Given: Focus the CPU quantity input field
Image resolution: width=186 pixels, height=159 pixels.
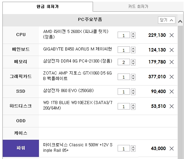Looking at the screenshot, I should pos(124,35).
